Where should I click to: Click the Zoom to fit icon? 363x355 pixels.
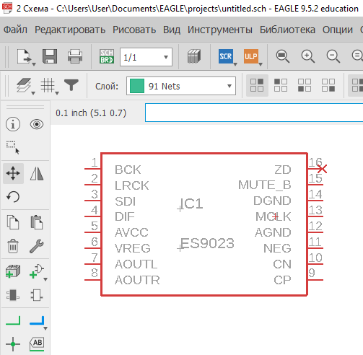[282, 57]
